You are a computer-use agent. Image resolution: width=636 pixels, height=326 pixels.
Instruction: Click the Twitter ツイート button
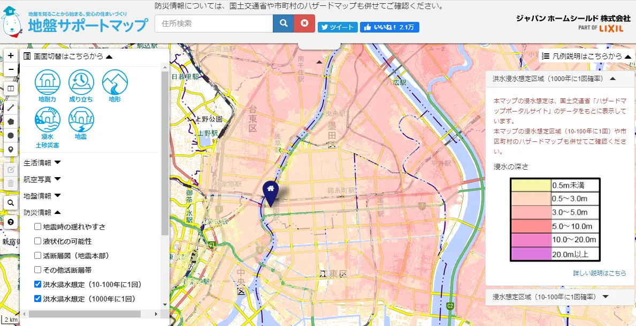tap(337, 27)
